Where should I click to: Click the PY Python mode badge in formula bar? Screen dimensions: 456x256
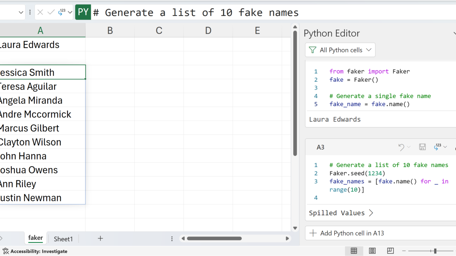click(83, 12)
